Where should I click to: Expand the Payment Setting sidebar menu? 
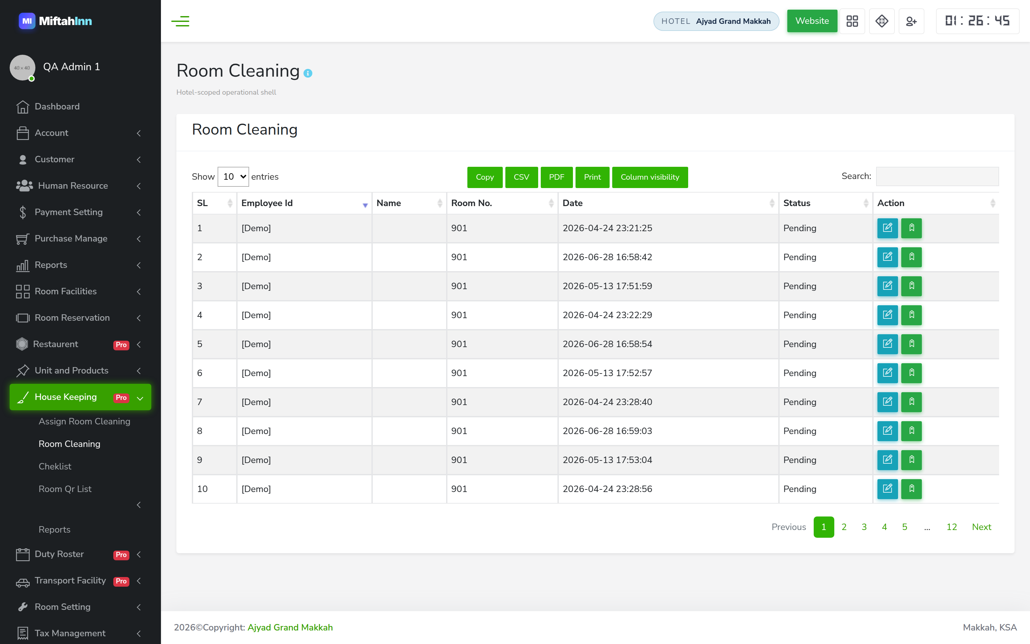click(x=80, y=212)
